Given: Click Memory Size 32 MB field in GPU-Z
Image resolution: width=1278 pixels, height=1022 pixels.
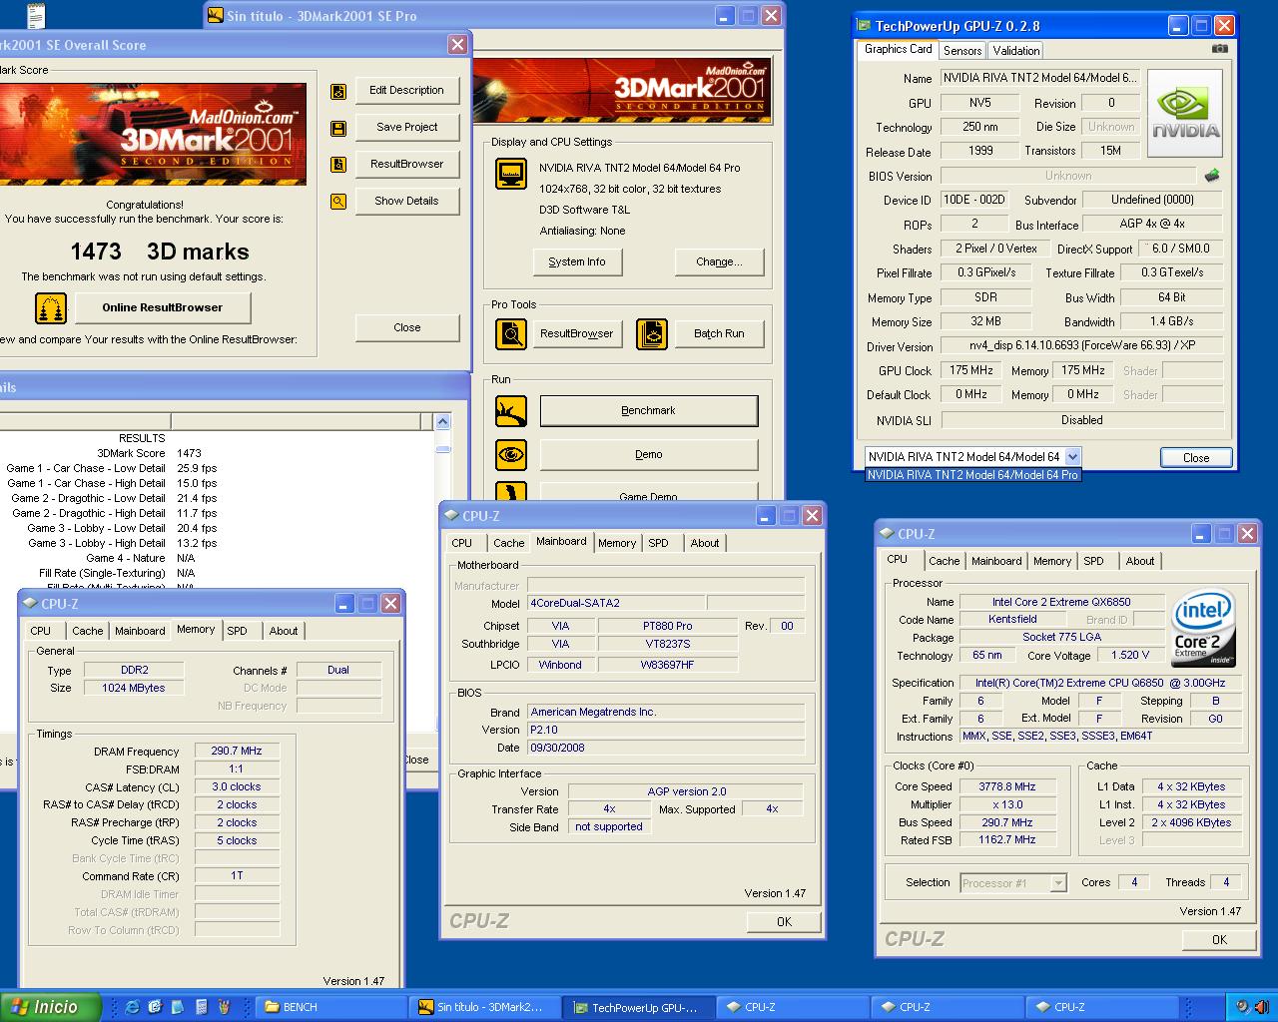Looking at the screenshot, I should pyautogui.click(x=985, y=321).
